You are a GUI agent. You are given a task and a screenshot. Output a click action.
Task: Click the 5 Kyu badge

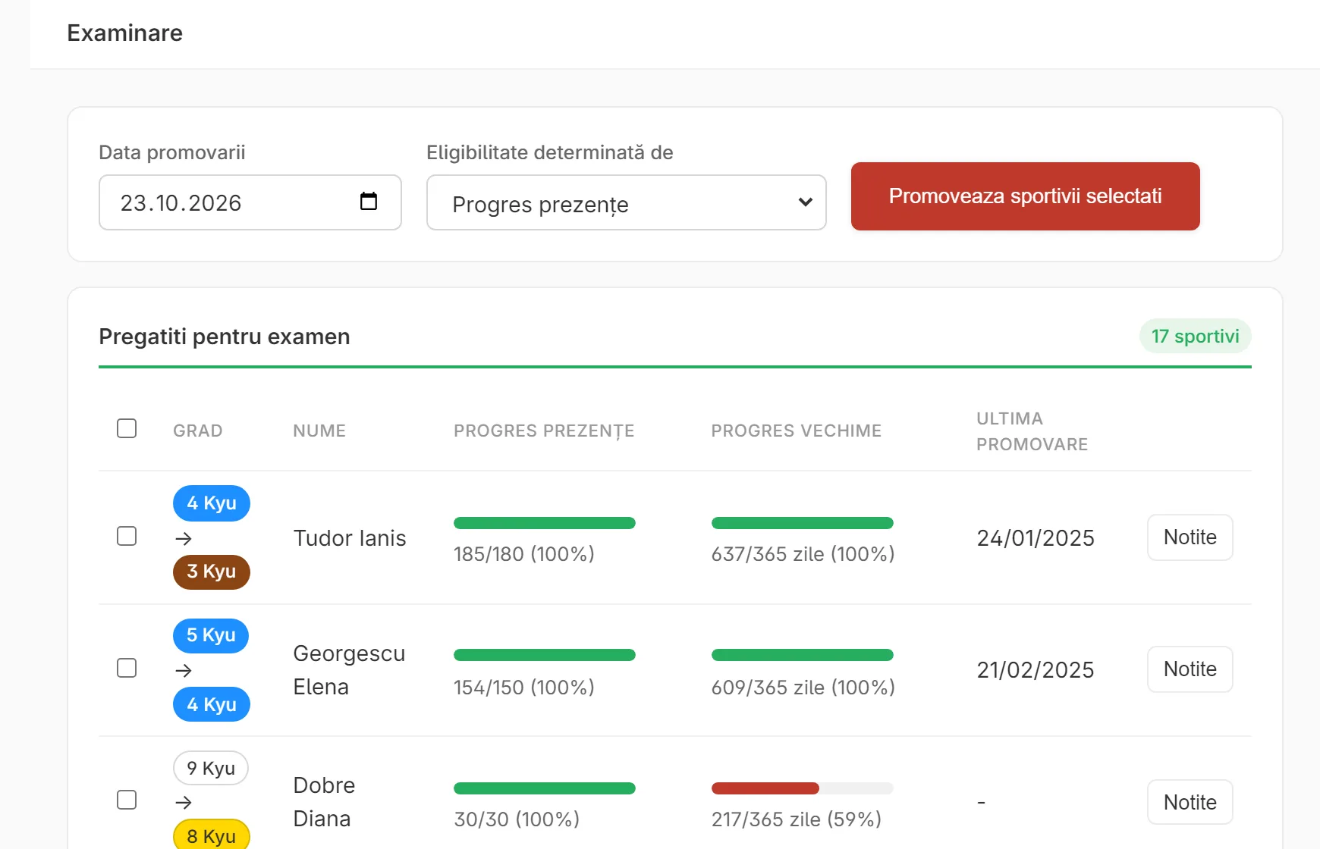tap(211, 635)
